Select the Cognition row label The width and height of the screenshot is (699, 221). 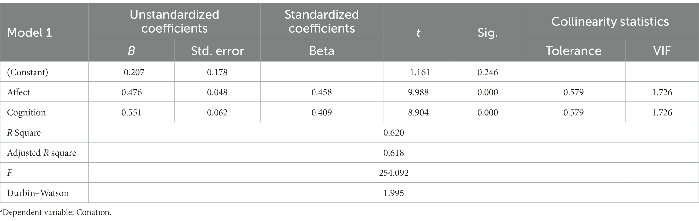coord(26,112)
